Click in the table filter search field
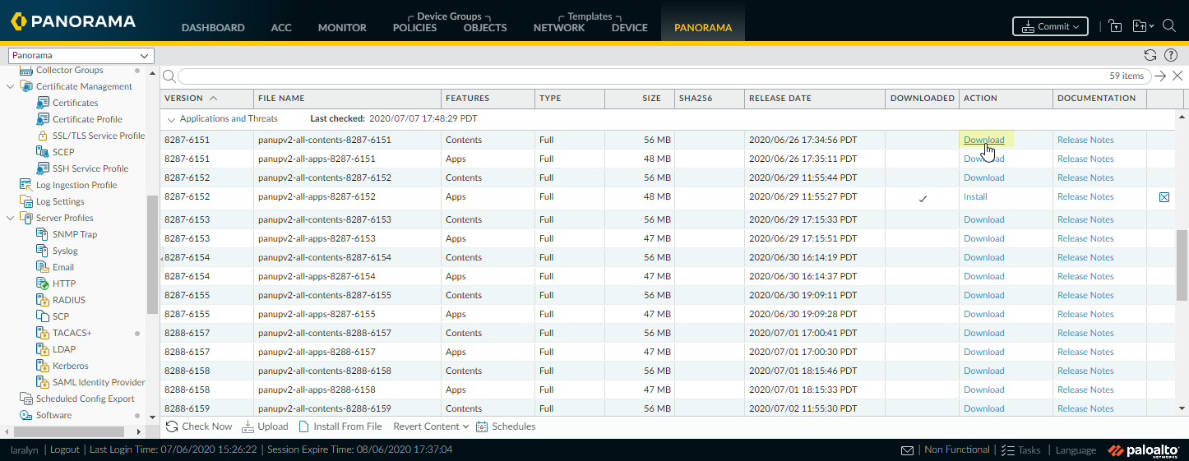Viewport: 1189px width, 461px height. click(641, 76)
